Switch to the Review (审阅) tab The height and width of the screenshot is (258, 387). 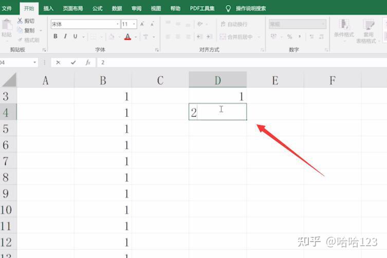pyautogui.click(x=137, y=9)
